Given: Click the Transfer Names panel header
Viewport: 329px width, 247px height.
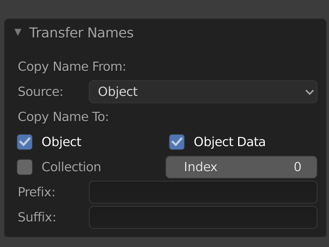Looking at the screenshot, I should [81, 32].
